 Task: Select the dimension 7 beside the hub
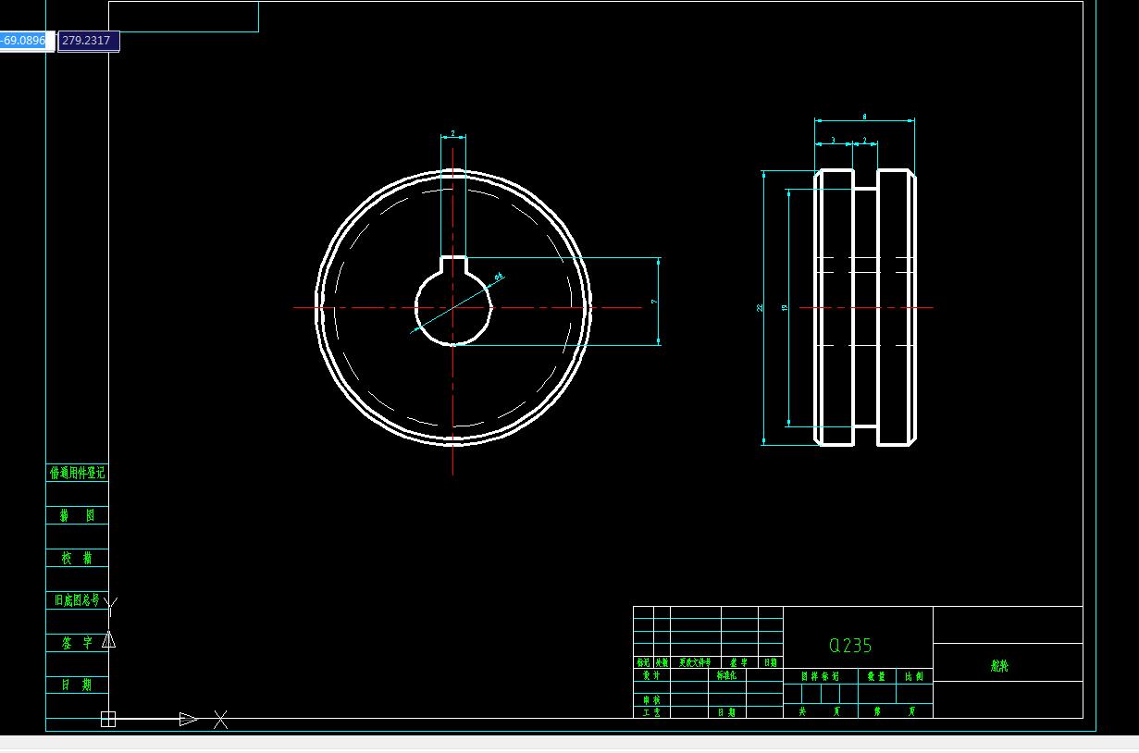pos(654,302)
